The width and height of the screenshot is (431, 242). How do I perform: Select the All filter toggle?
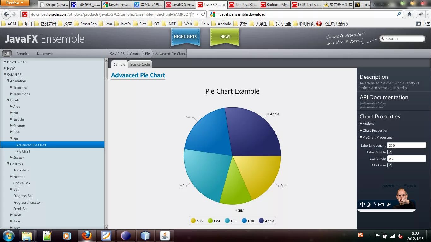[x=7, y=54]
